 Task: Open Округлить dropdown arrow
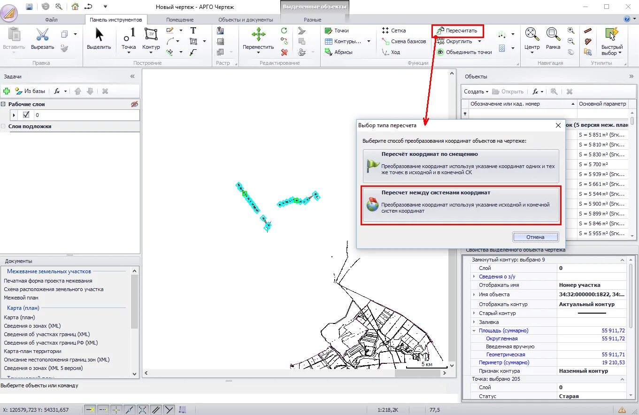pos(479,41)
